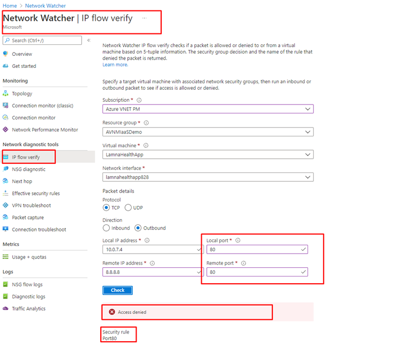This screenshot has height=351, width=409.
Task: Open Packet capture in the sidebar
Action: [28, 217]
